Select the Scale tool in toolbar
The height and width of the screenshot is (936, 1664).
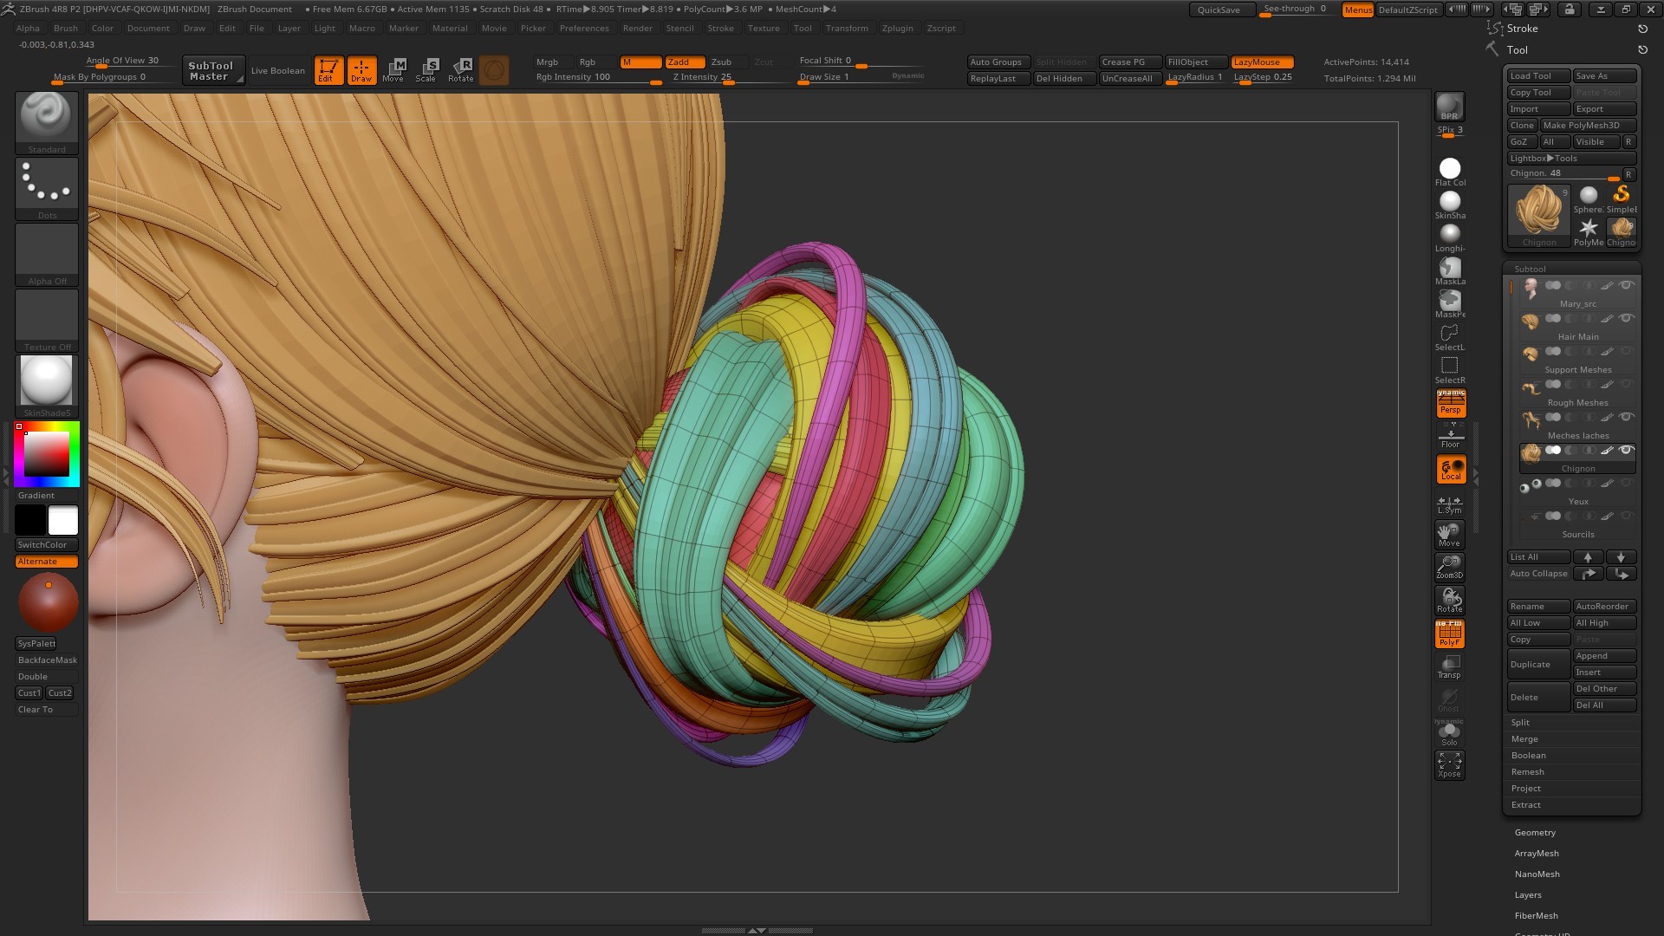coord(427,69)
